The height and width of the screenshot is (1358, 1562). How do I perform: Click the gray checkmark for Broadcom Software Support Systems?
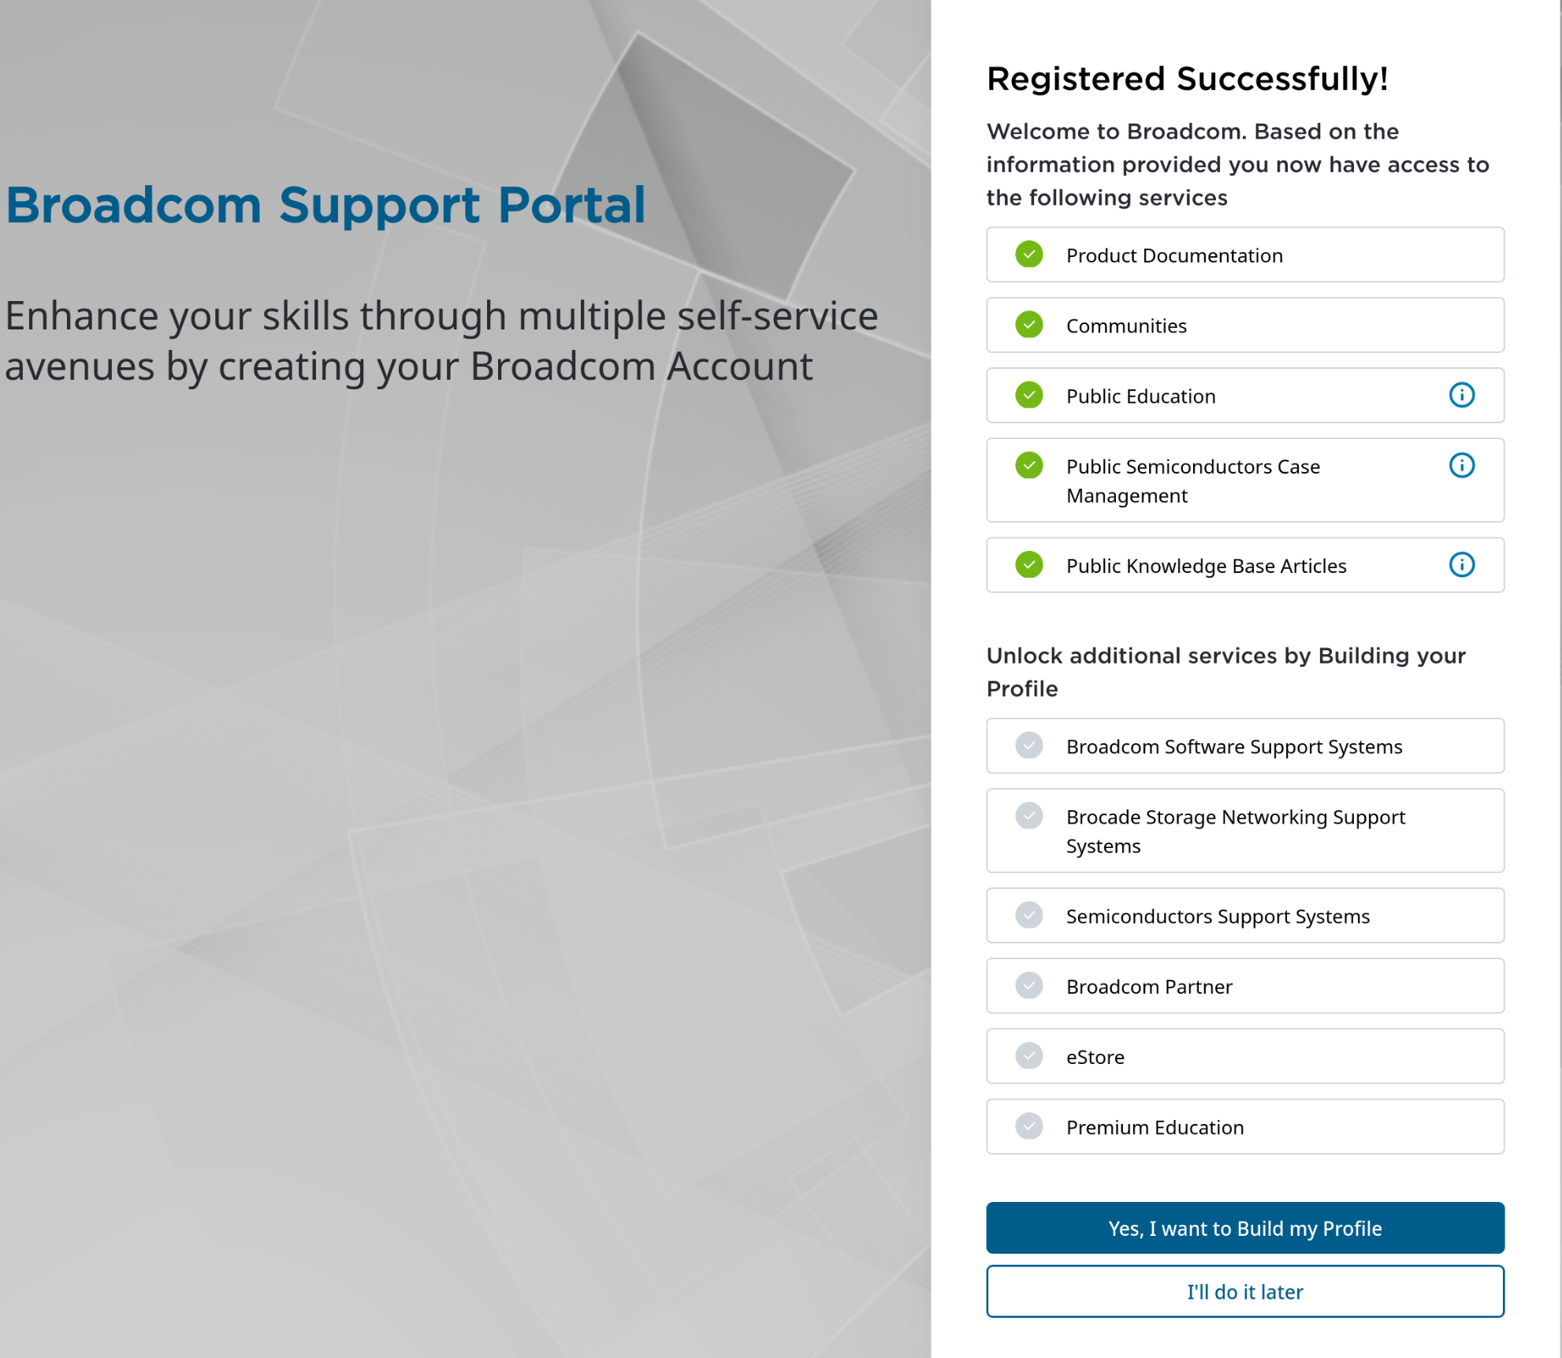point(1028,746)
